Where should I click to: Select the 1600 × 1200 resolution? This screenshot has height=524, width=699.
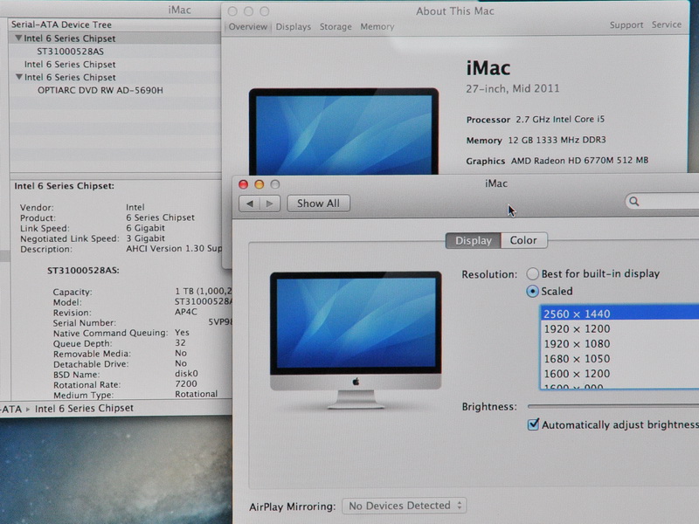coord(619,374)
